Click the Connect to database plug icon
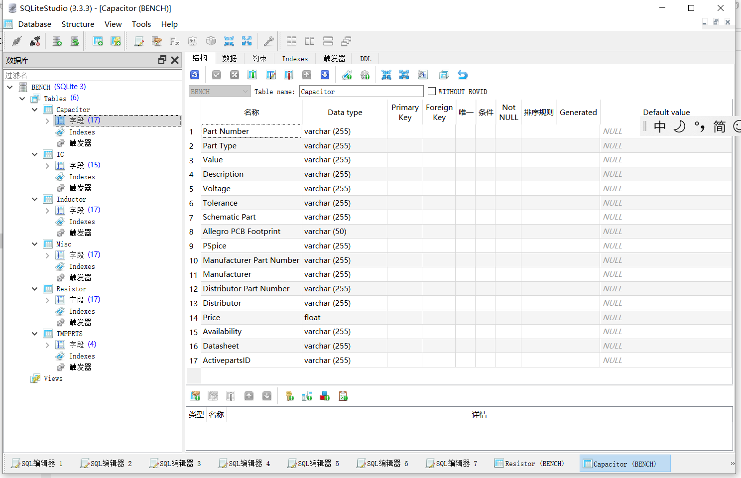 tap(16, 41)
